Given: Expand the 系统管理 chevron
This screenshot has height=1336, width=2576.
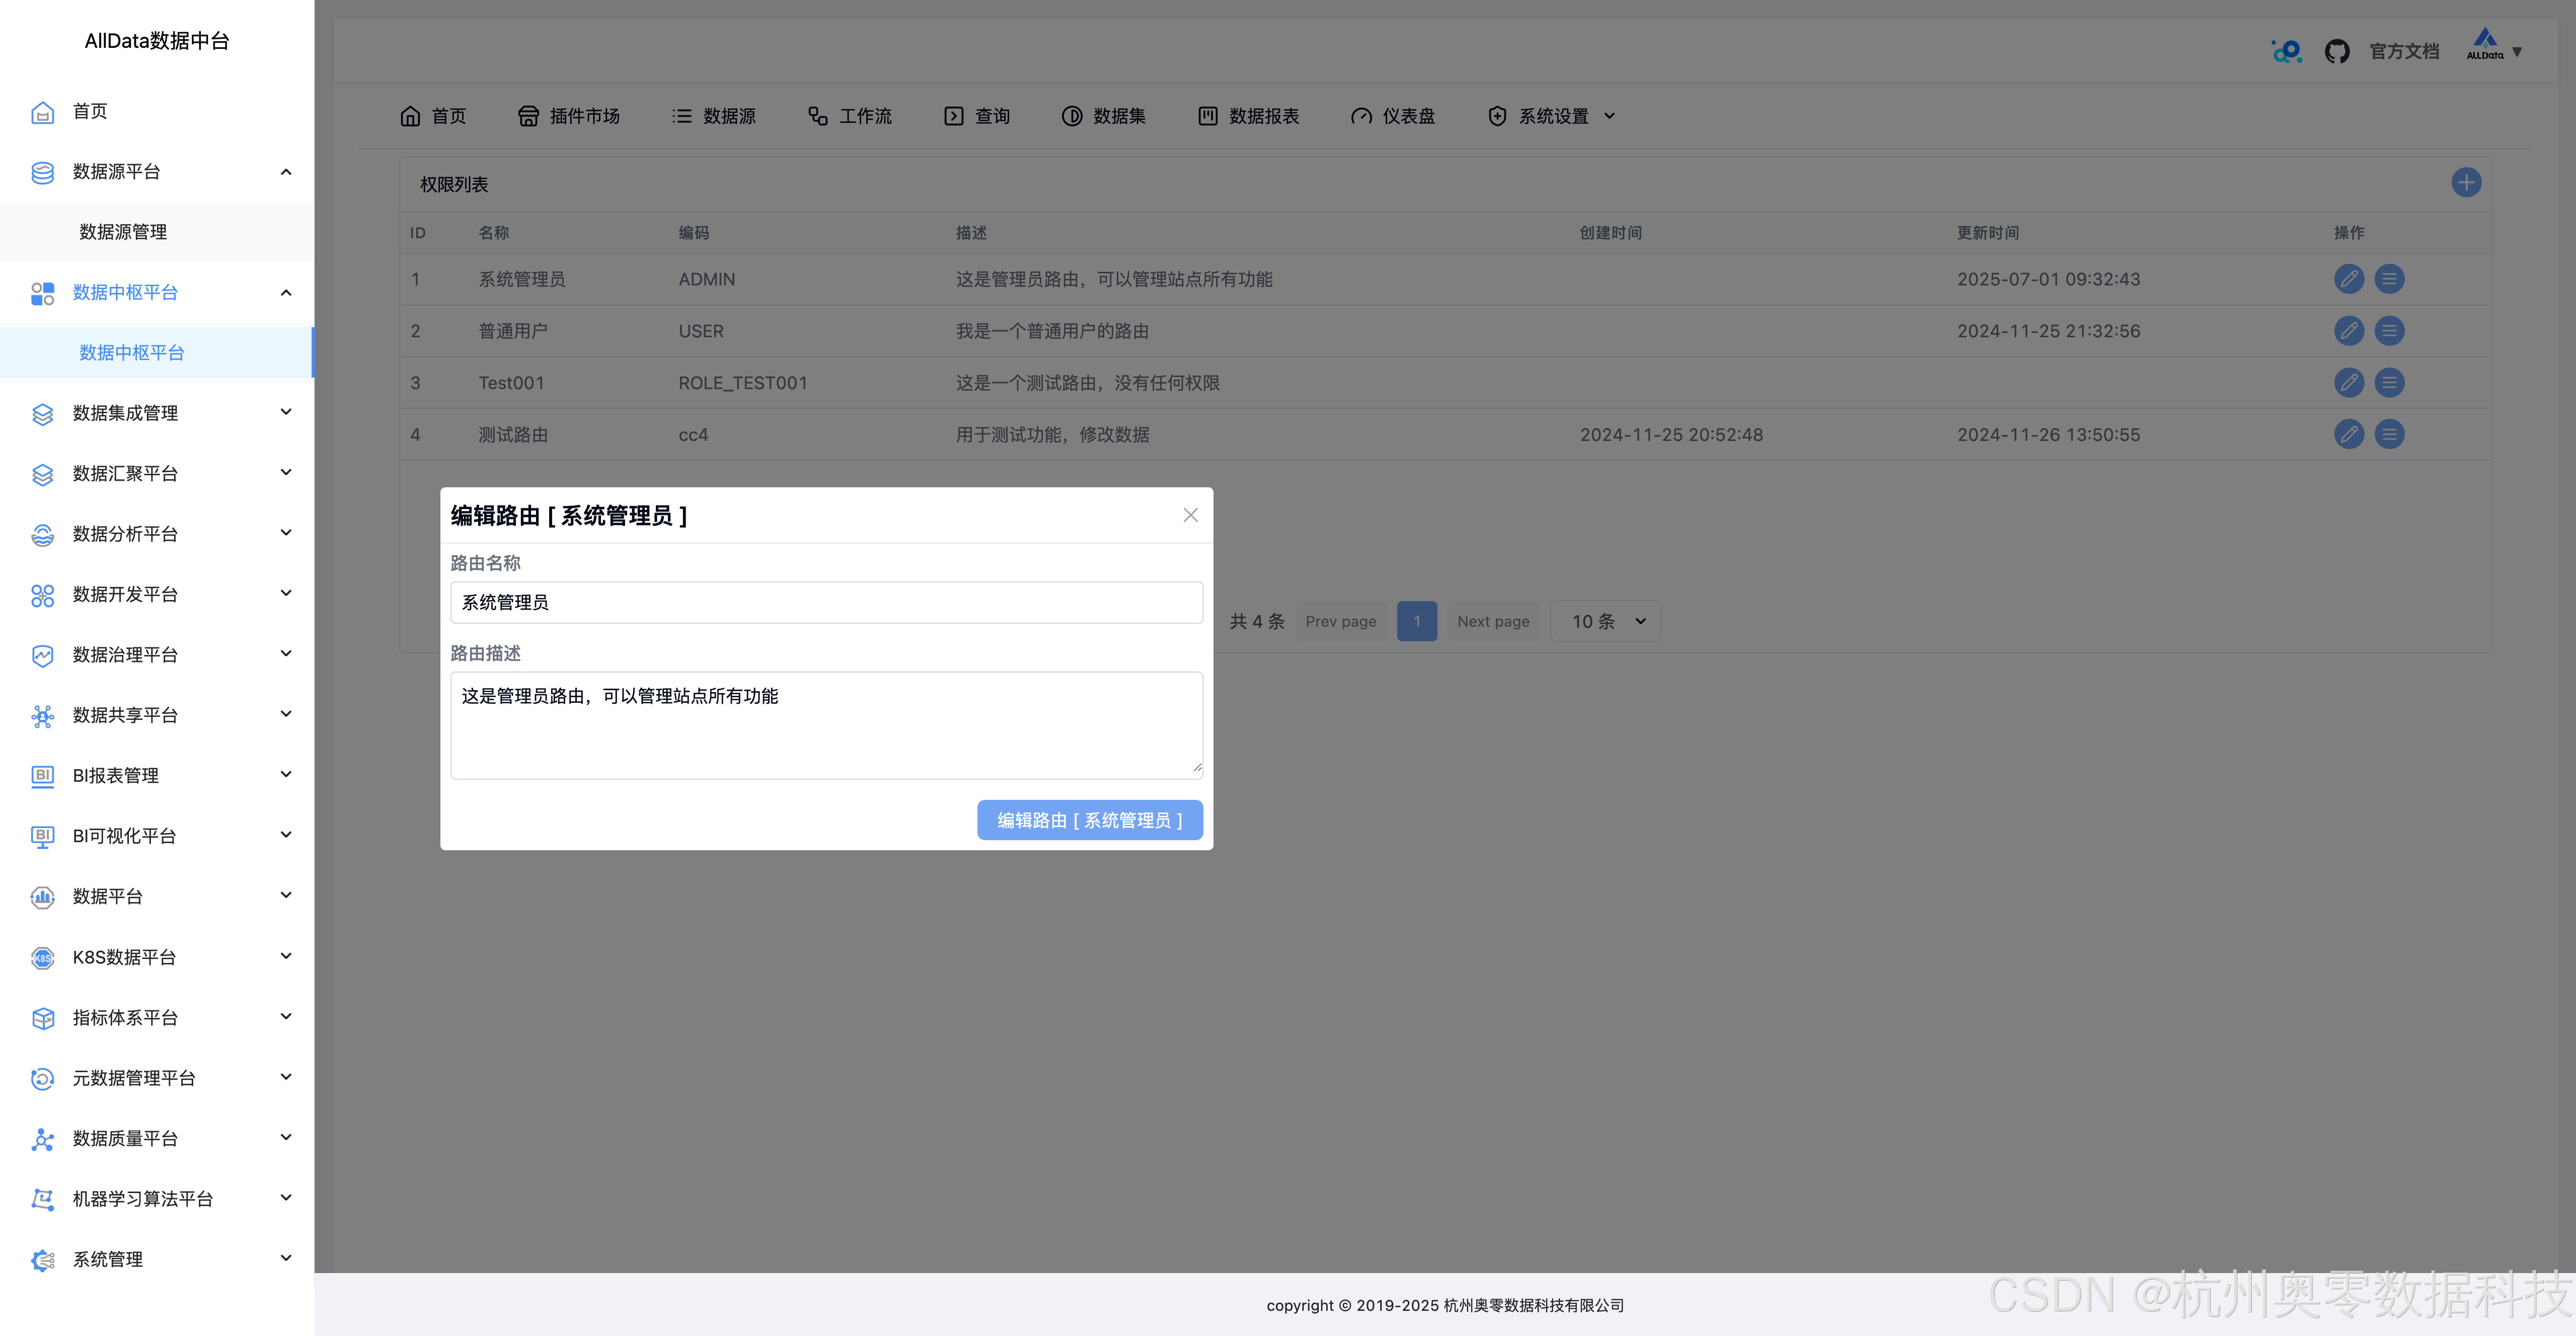Looking at the screenshot, I should tap(286, 1258).
